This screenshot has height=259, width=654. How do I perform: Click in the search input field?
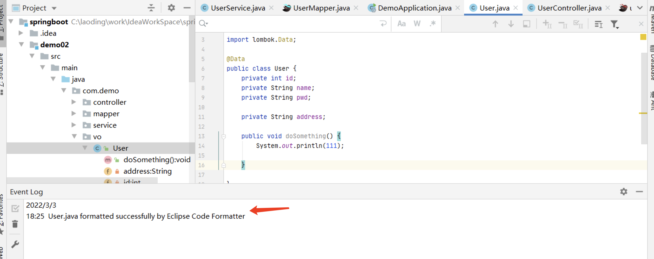coord(293,24)
